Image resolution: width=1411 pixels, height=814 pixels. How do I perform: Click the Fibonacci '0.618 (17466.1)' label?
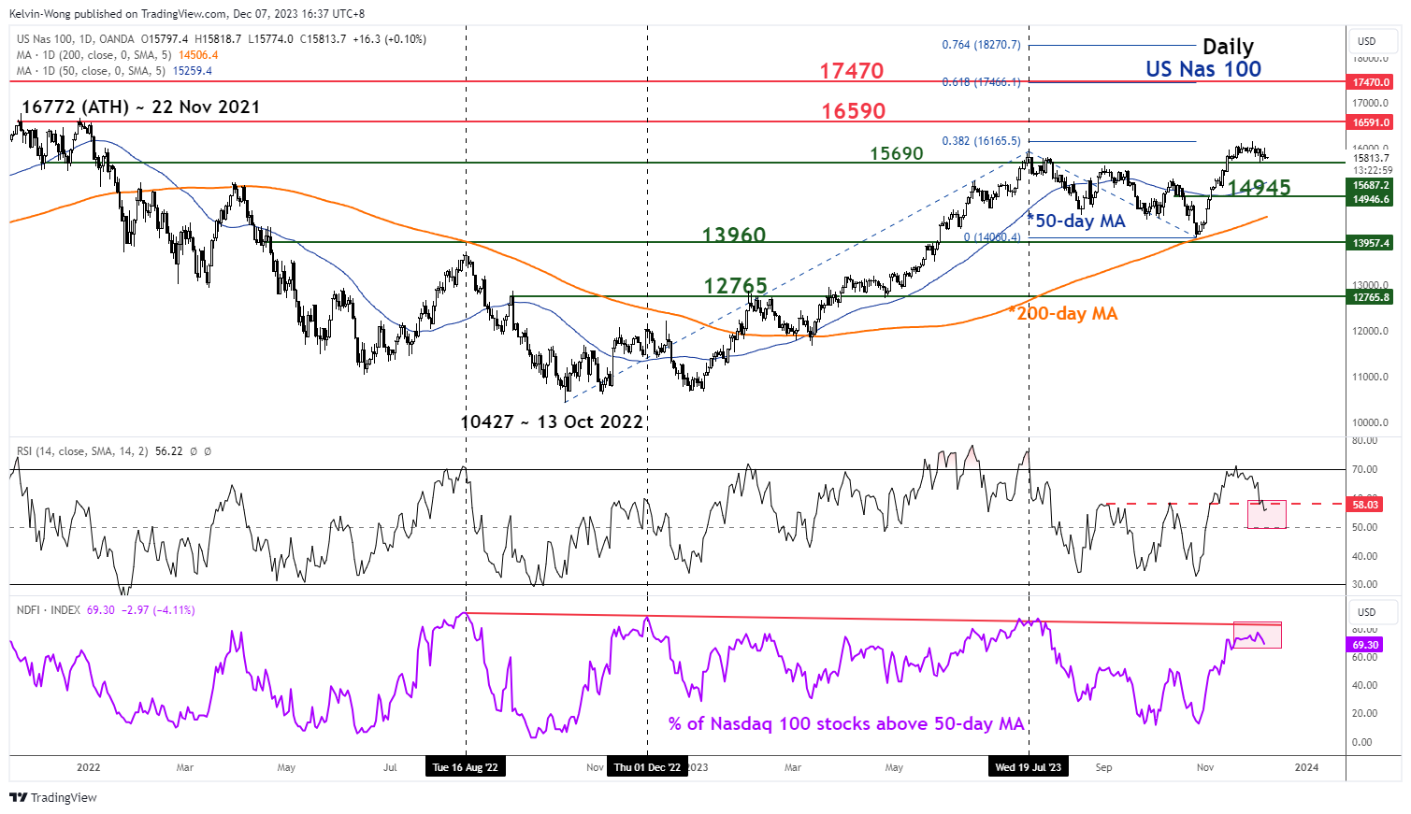[982, 82]
